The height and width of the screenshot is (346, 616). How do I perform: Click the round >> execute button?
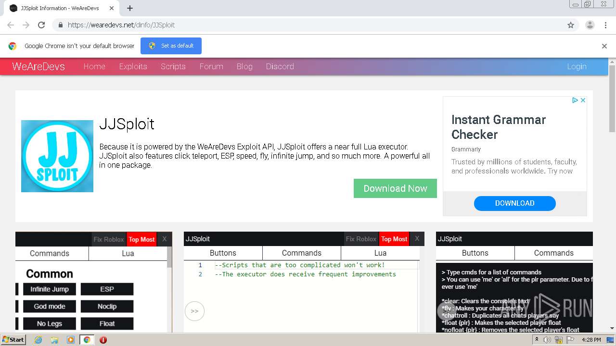[x=194, y=311]
